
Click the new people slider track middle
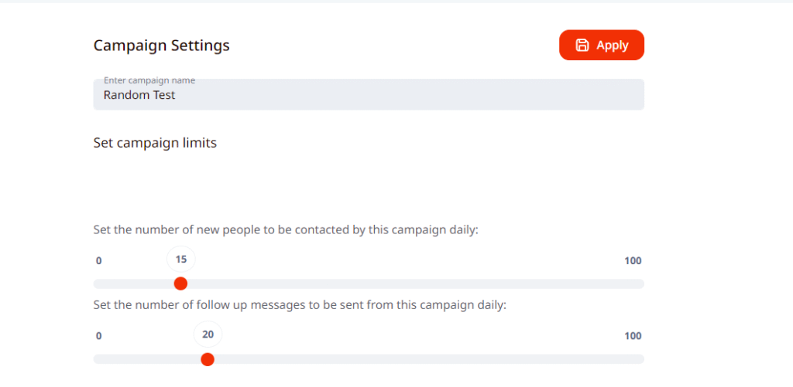pyautogui.click(x=369, y=283)
